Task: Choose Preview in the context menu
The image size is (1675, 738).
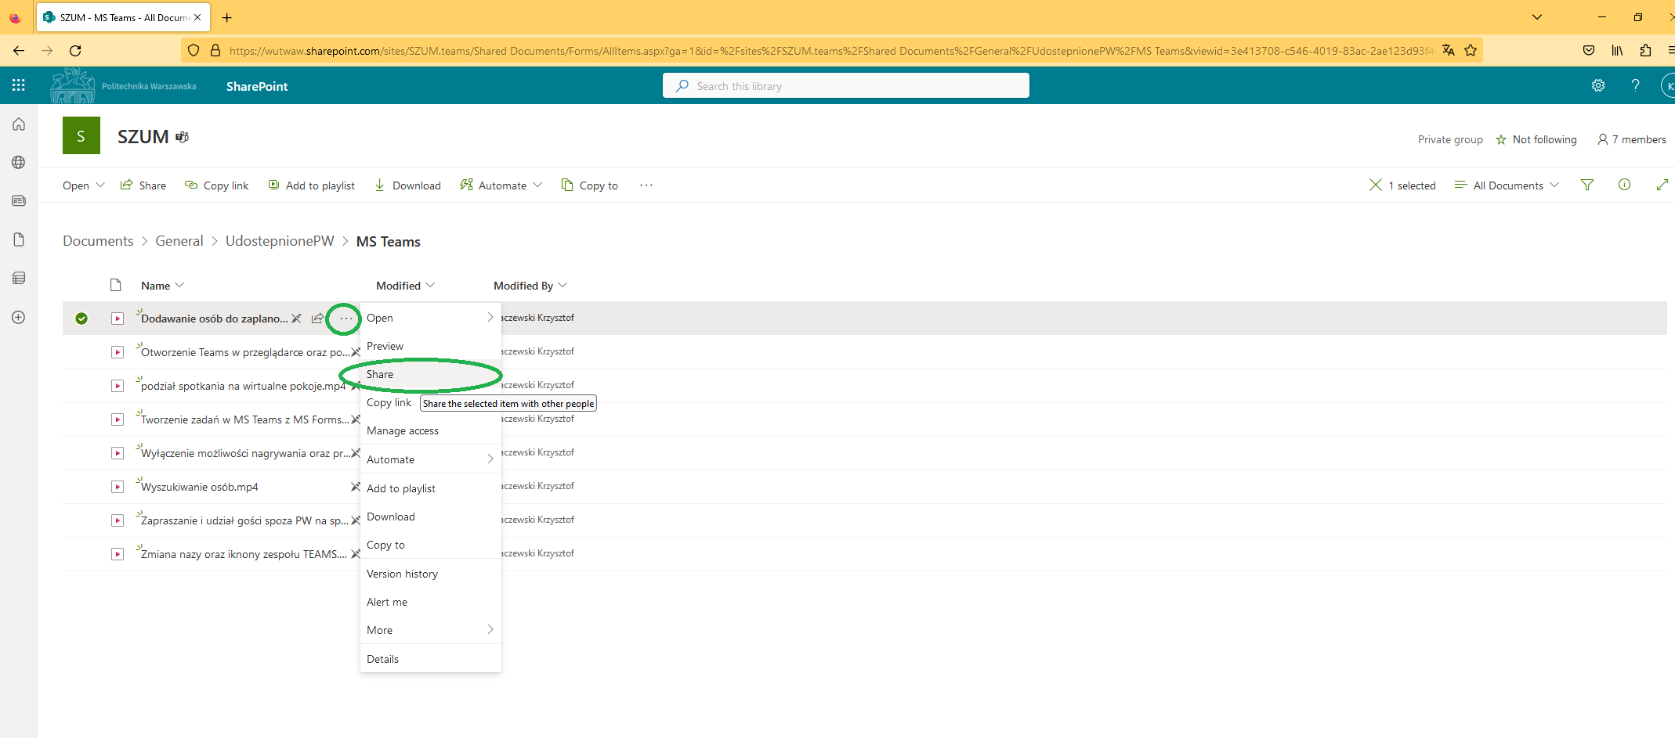Action: pyautogui.click(x=431, y=346)
